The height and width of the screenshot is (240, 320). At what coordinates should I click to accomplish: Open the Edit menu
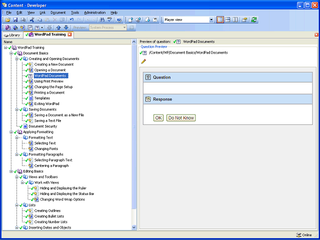pyautogui.click(x=19, y=12)
